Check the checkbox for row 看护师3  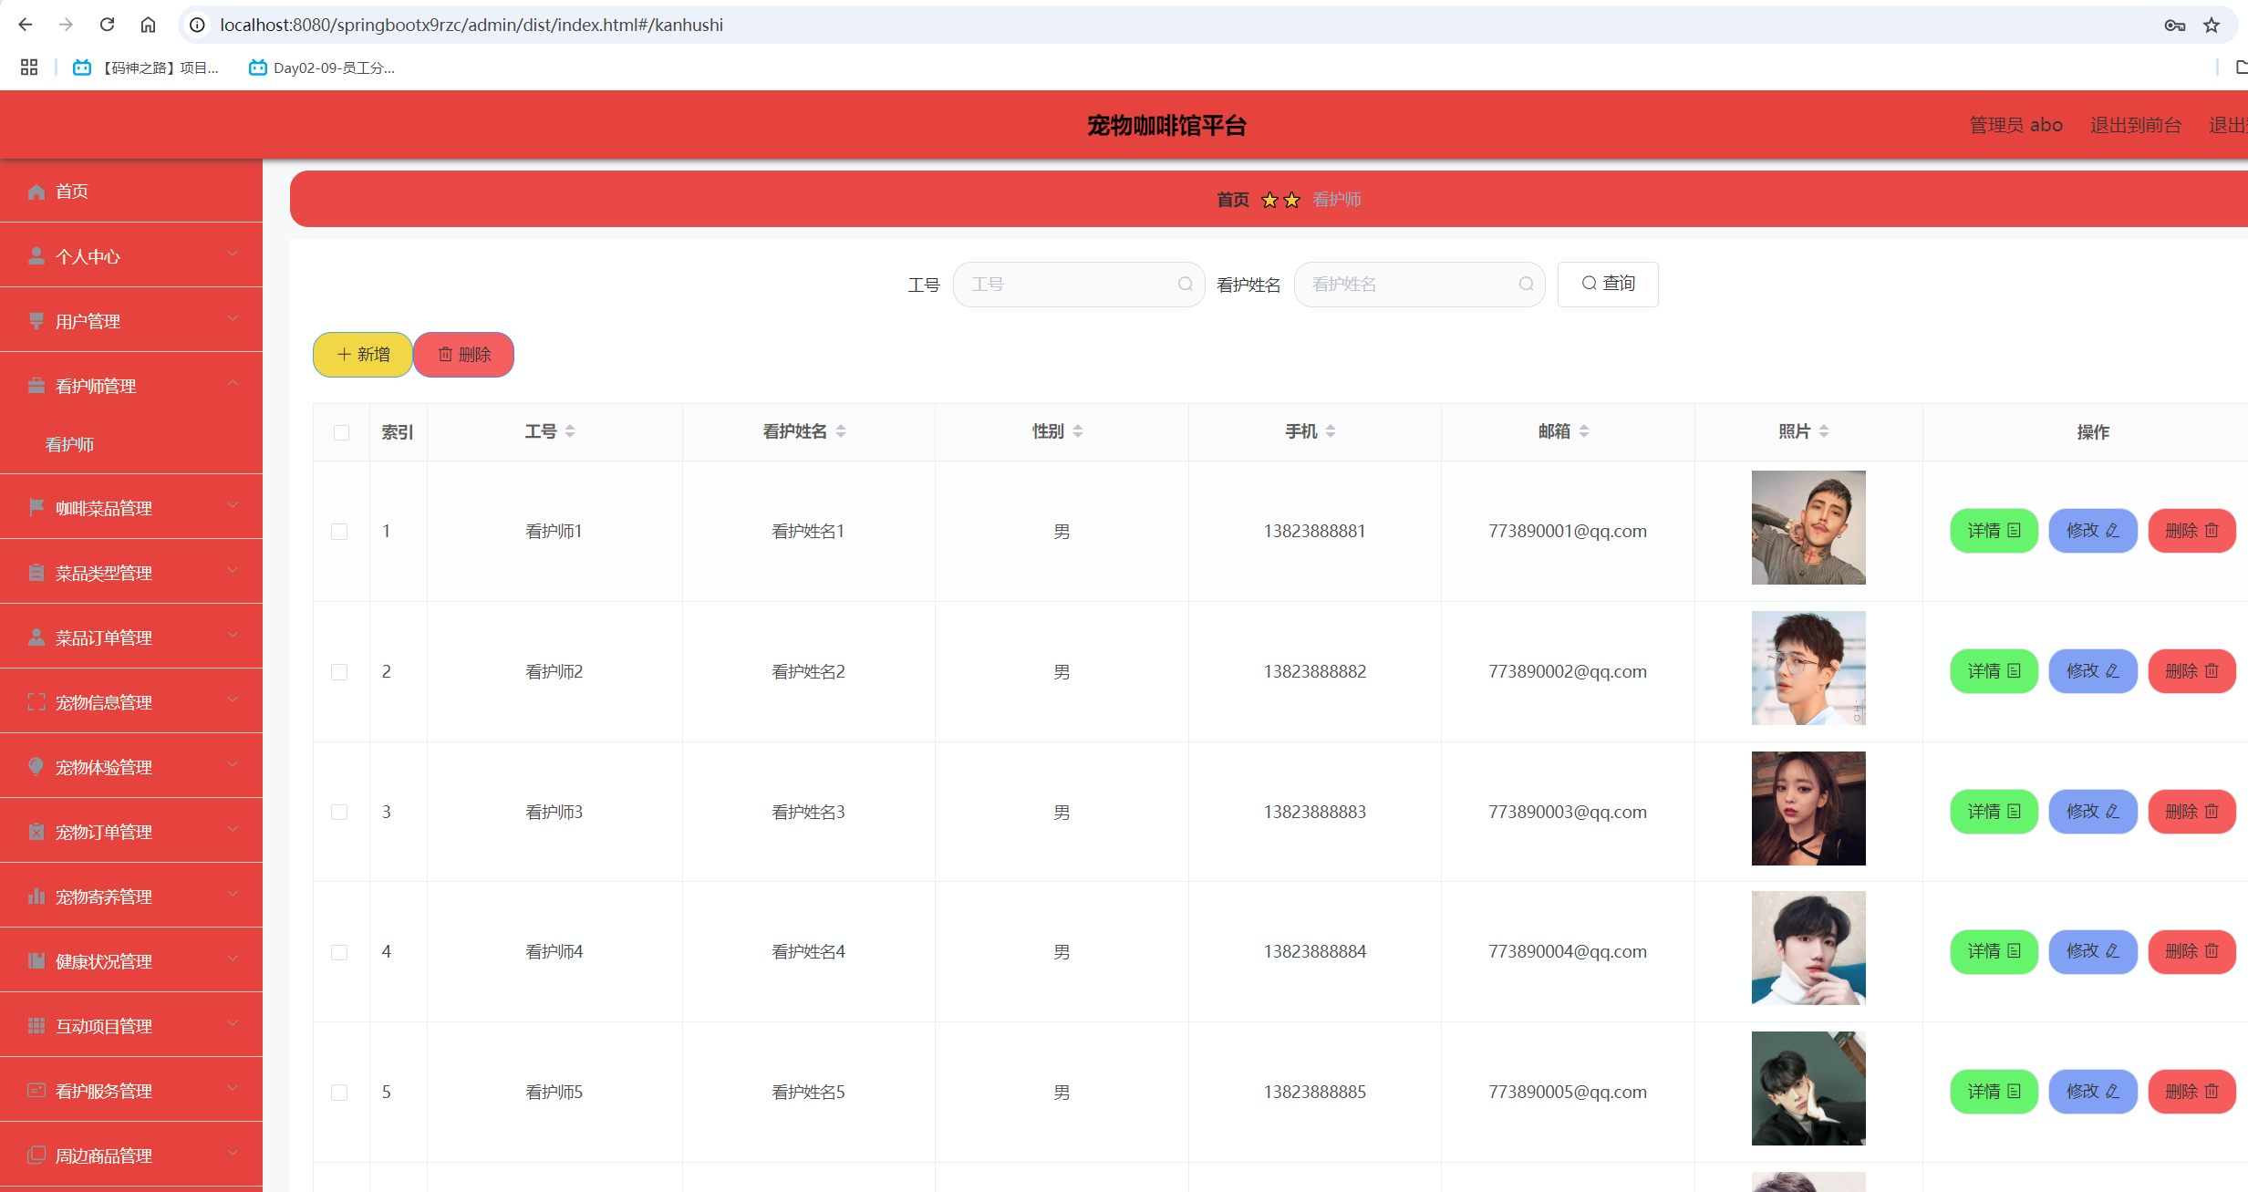tap(339, 813)
